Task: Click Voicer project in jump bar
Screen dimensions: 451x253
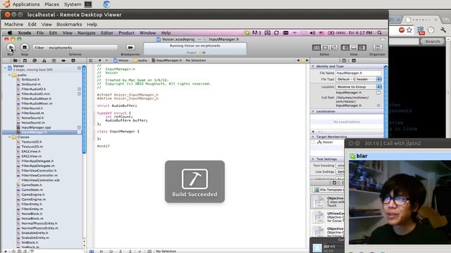Action: pyautogui.click(x=121, y=60)
